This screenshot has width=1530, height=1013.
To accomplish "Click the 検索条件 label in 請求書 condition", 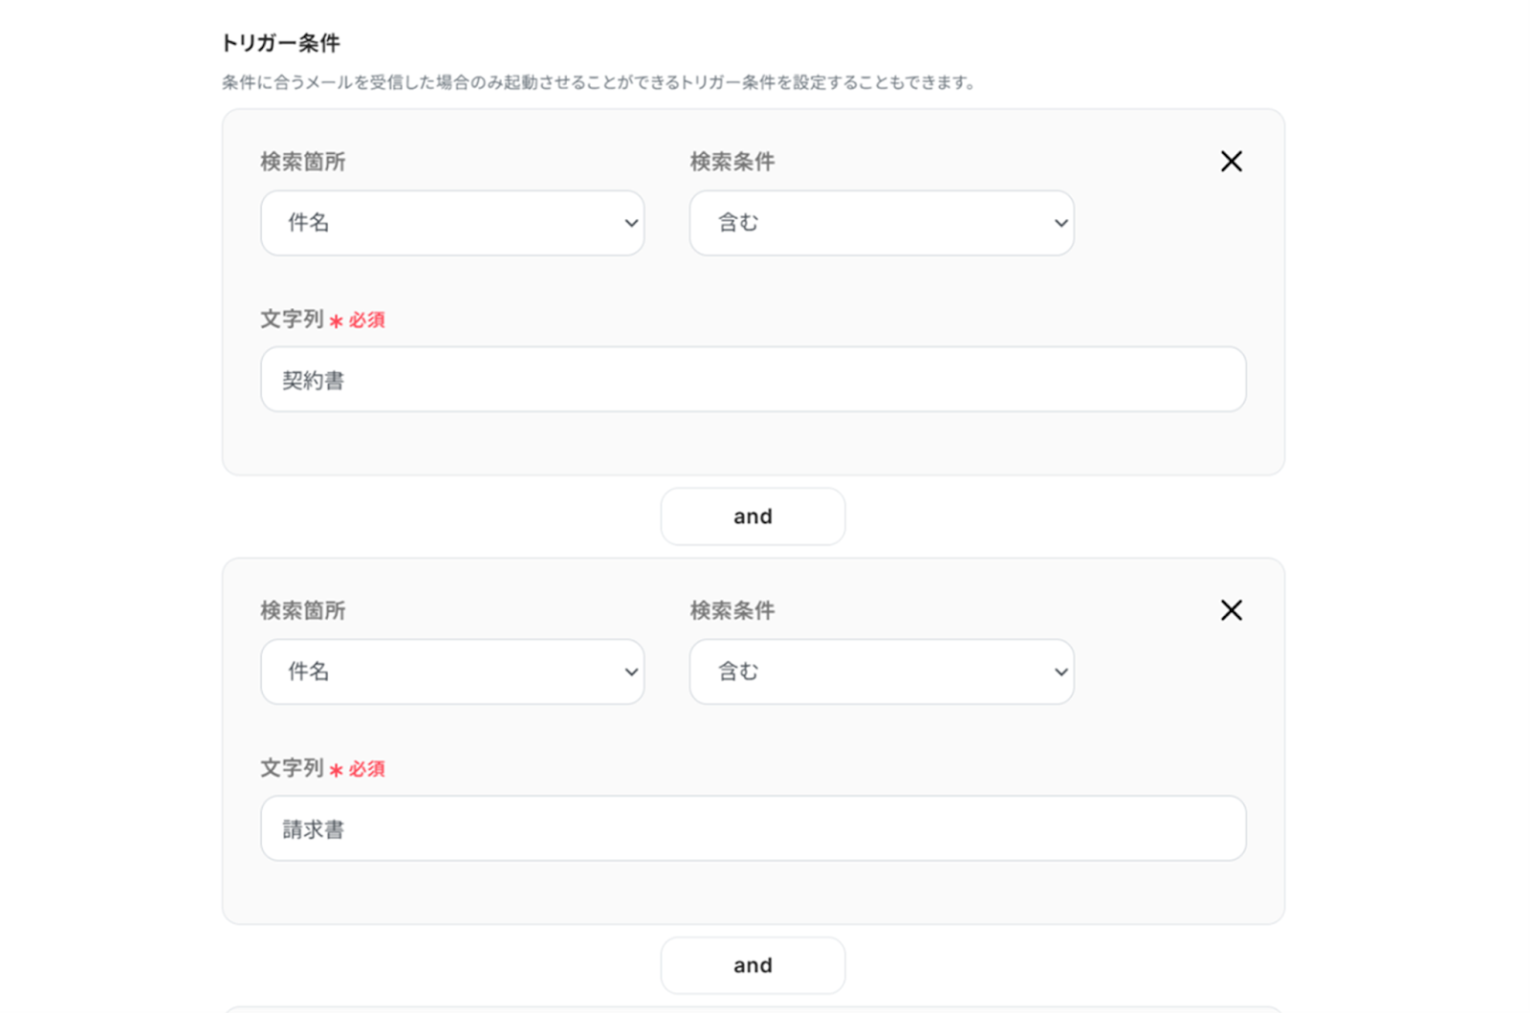I will (x=732, y=610).
